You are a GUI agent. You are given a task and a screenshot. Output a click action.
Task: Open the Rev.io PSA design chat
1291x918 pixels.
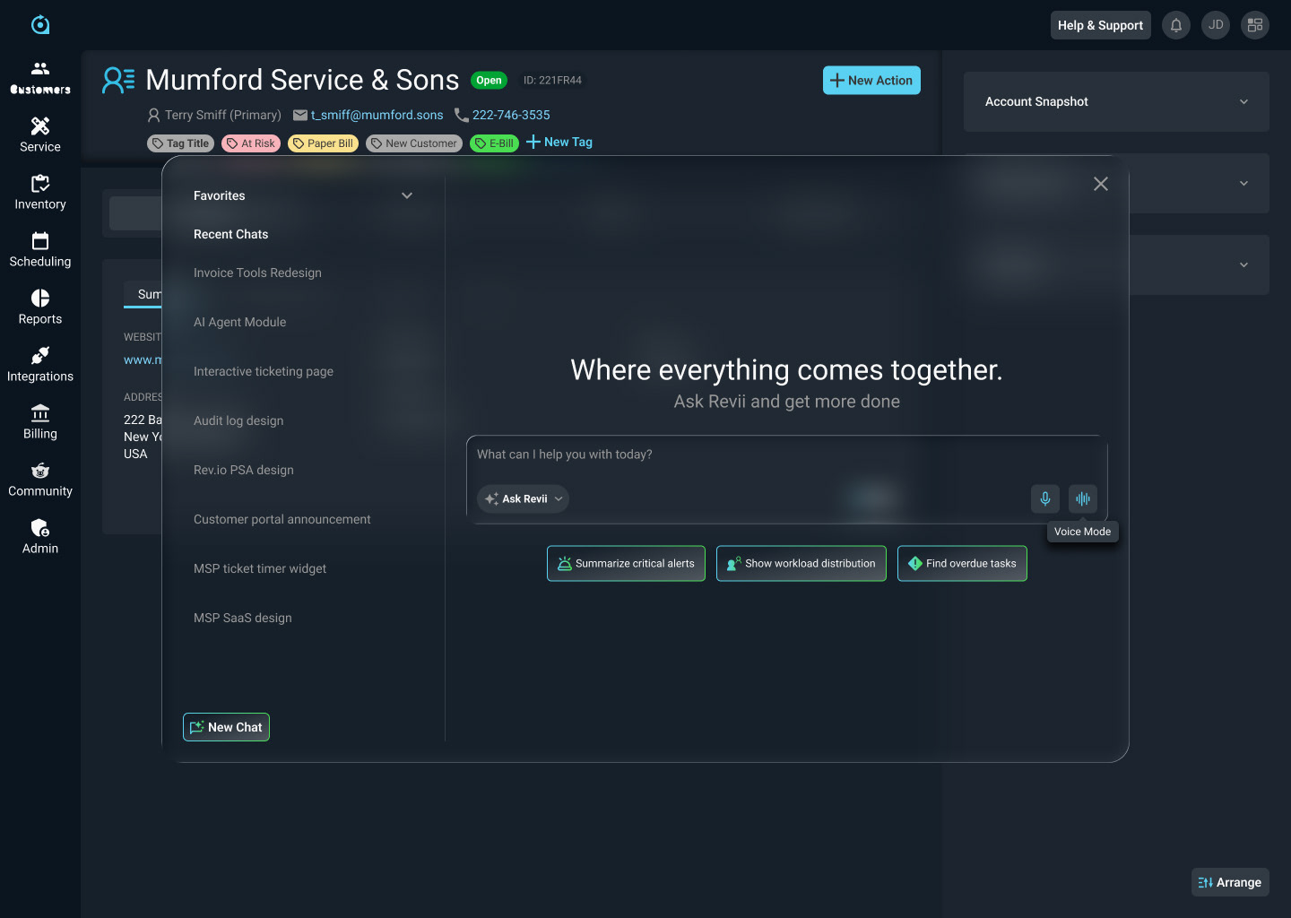tap(244, 470)
